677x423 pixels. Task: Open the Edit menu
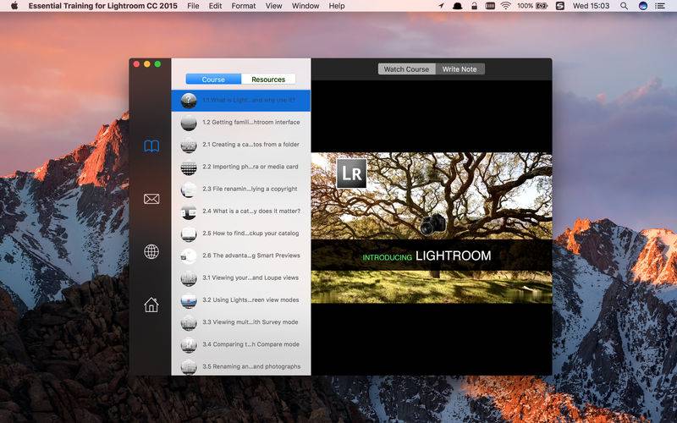[x=215, y=6]
